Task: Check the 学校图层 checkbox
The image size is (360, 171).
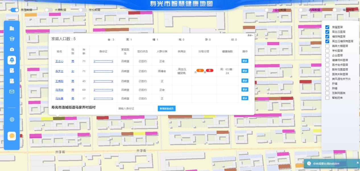Action: pos(327,51)
